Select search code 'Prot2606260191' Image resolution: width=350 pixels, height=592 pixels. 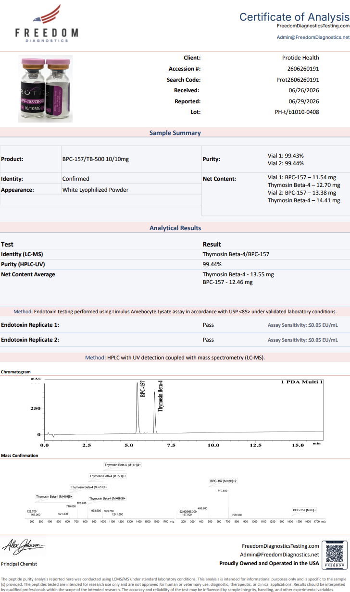(x=298, y=80)
